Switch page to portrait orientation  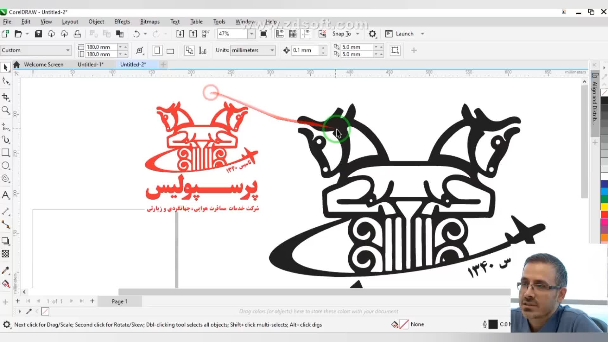click(x=157, y=51)
